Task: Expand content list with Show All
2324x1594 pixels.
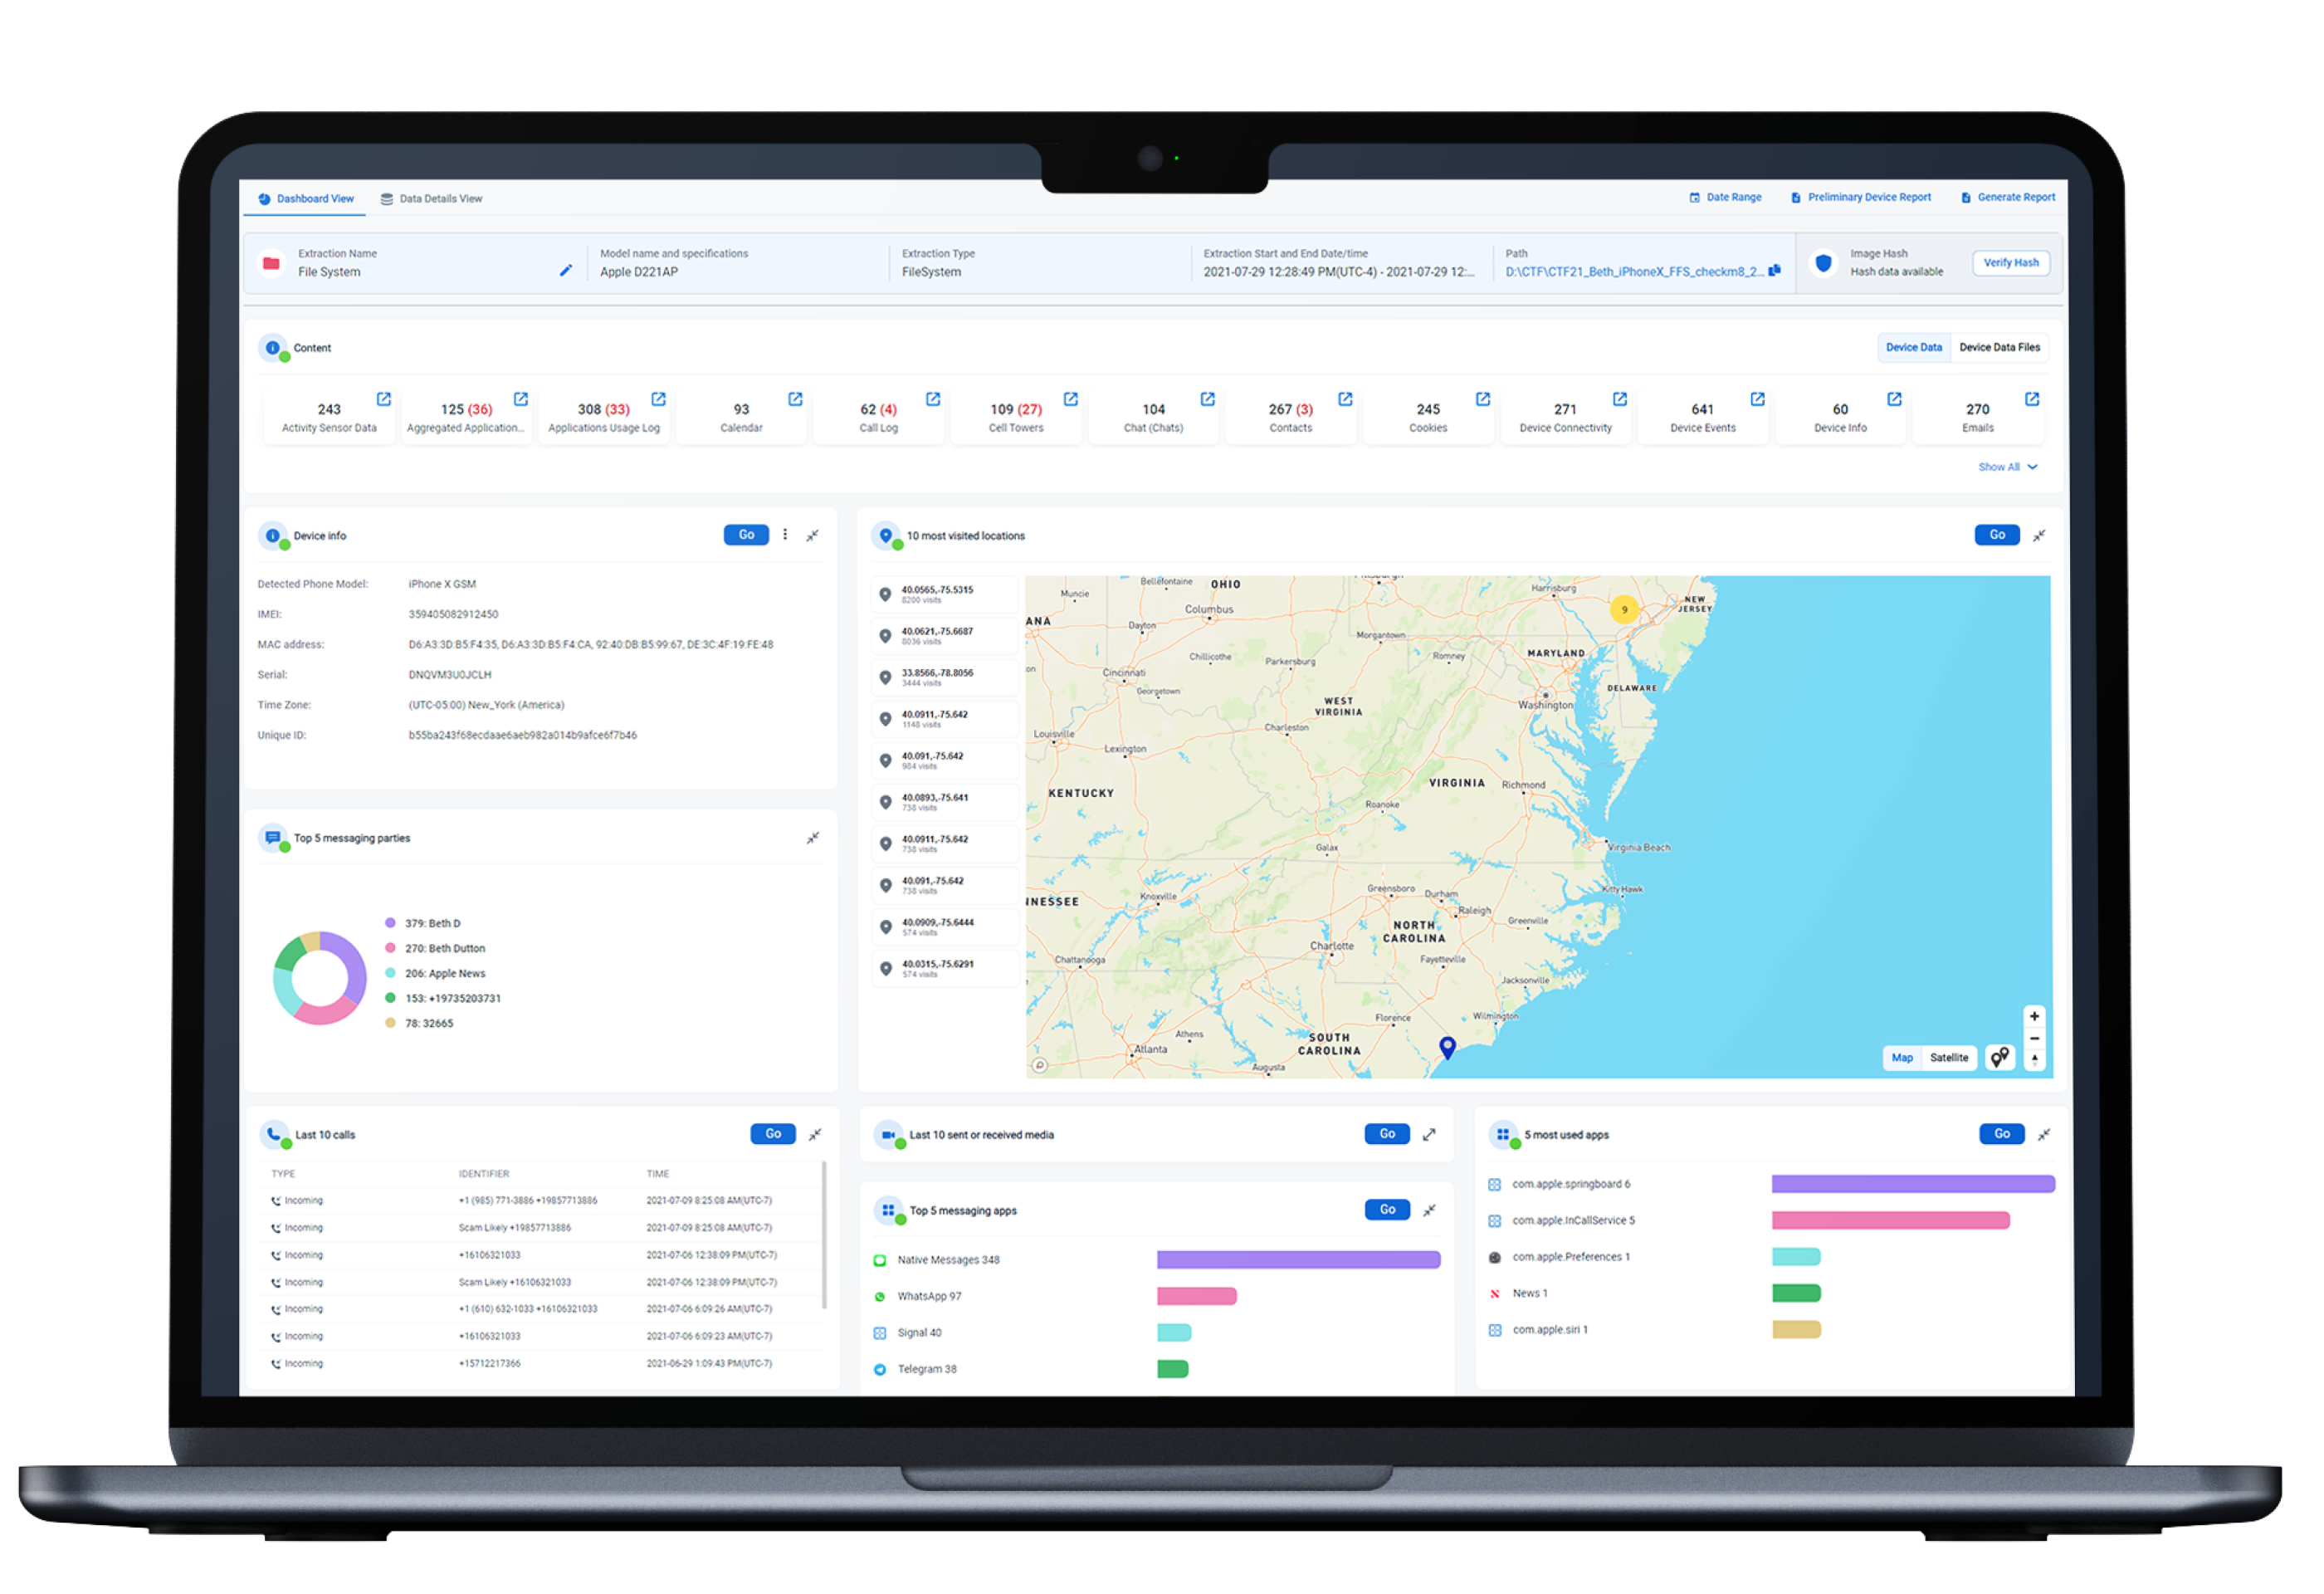Action: pos(2006,467)
